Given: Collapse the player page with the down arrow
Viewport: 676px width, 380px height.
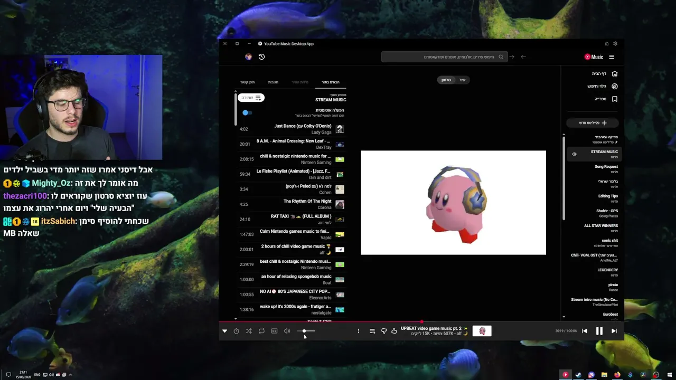Looking at the screenshot, I should [224, 331].
